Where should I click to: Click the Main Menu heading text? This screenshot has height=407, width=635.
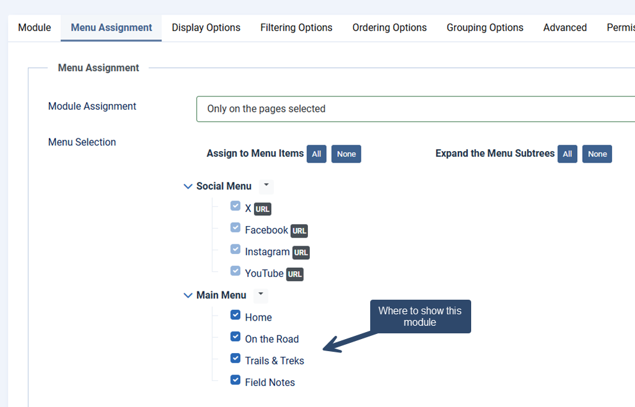tap(221, 295)
